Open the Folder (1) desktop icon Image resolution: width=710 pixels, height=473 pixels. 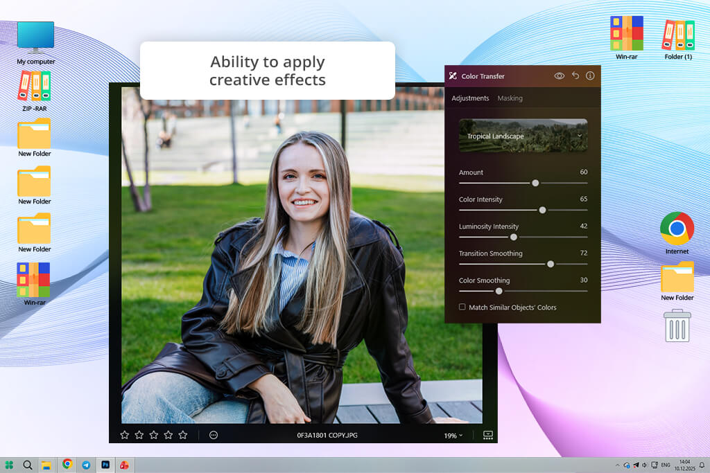point(678,39)
